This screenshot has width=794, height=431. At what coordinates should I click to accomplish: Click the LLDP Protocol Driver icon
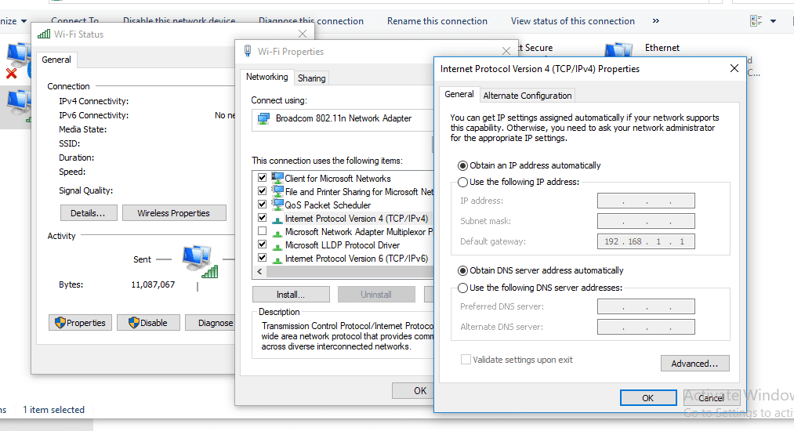tap(277, 245)
